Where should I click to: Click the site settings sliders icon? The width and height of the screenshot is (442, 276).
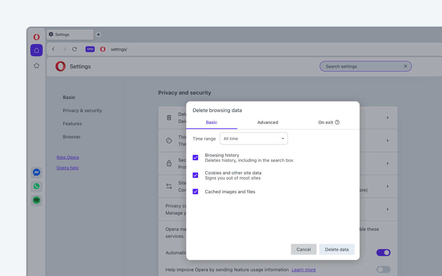click(x=169, y=186)
